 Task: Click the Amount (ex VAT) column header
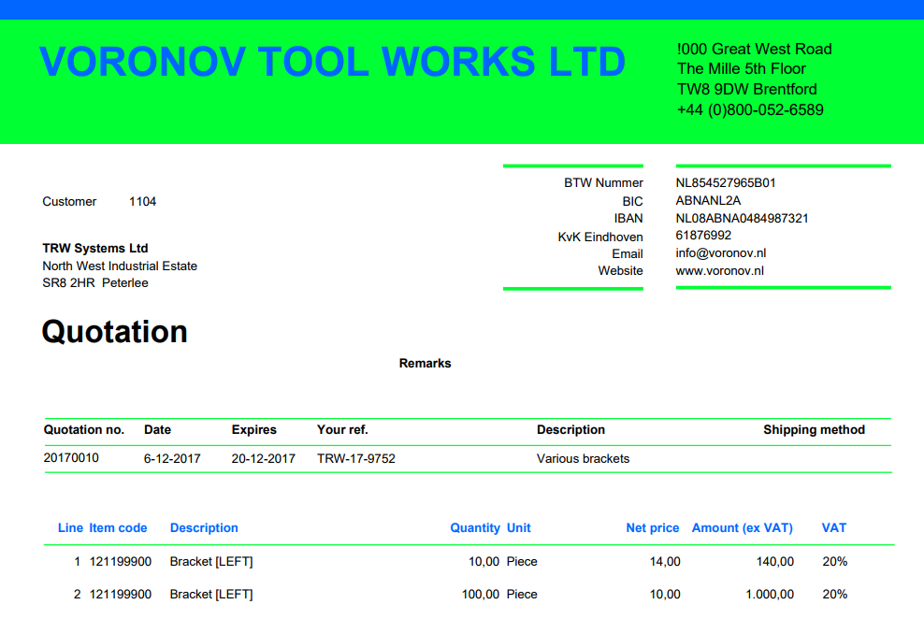[742, 528]
